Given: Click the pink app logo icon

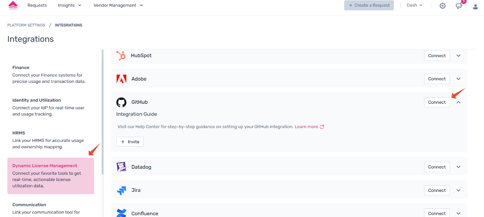Looking at the screenshot, I should pyautogui.click(x=13, y=5).
